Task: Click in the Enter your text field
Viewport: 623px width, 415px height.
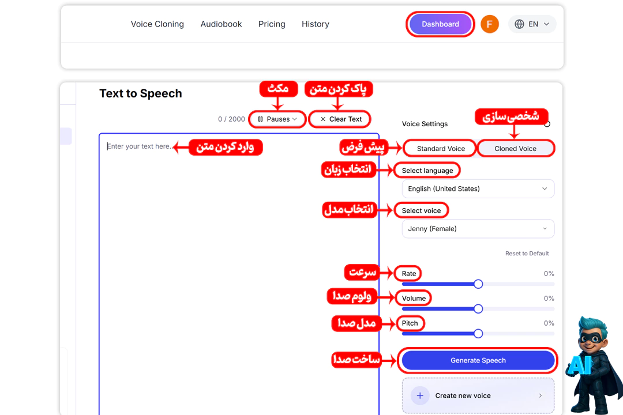Action: [x=239, y=259]
